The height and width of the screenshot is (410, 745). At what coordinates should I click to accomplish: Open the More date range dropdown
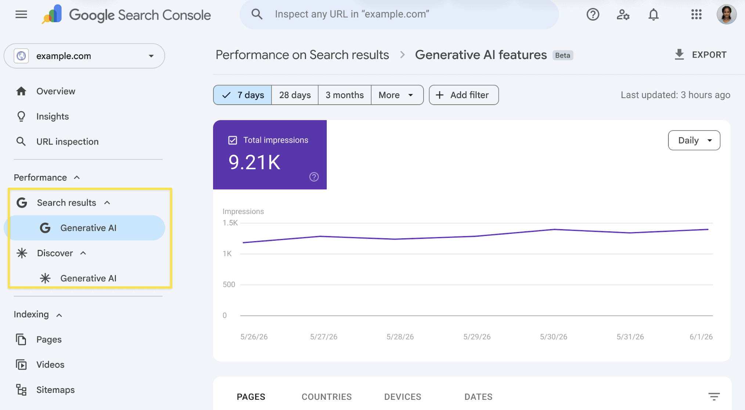click(x=397, y=95)
